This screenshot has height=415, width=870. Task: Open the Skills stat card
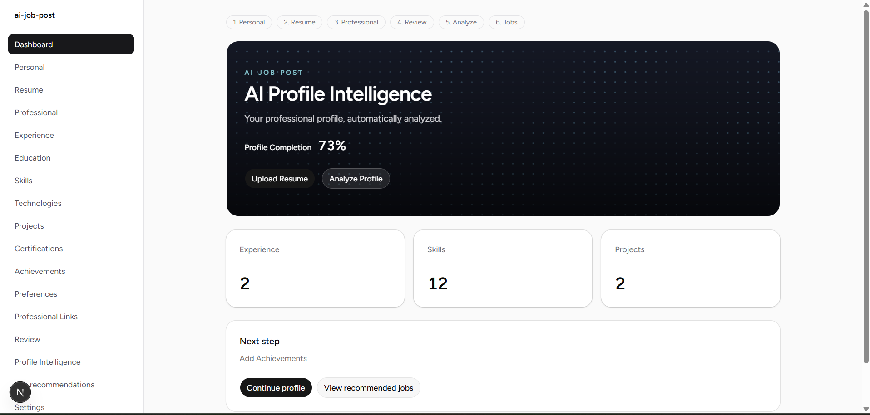point(503,269)
